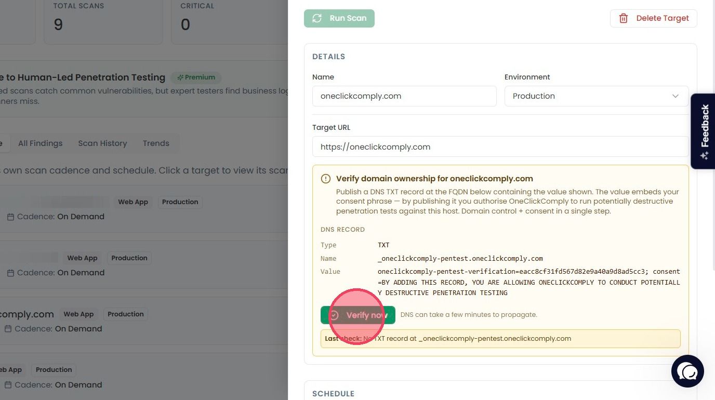The height and width of the screenshot is (400, 715).
Task: Click the green Premium badge
Action: (x=196, y=77)
